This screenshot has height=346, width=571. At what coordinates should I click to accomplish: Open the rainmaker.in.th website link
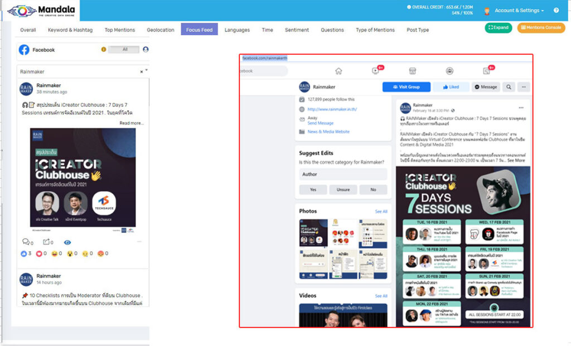point(332,109)
